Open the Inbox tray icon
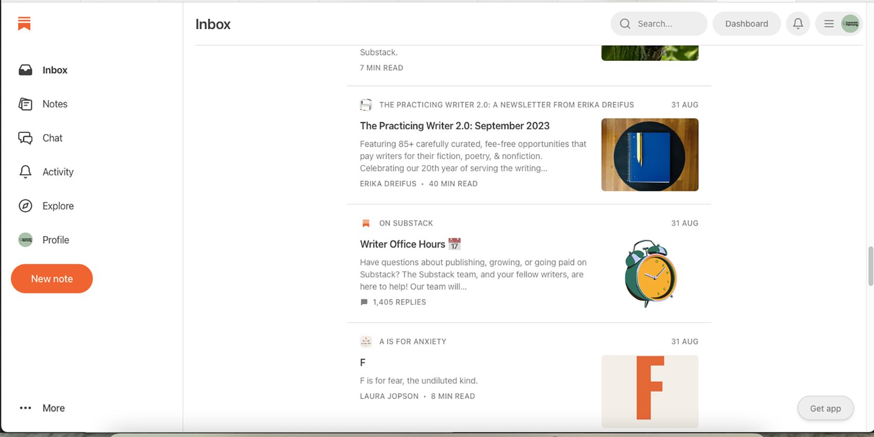Screen dimensions: 874x437 click(25, 70)
